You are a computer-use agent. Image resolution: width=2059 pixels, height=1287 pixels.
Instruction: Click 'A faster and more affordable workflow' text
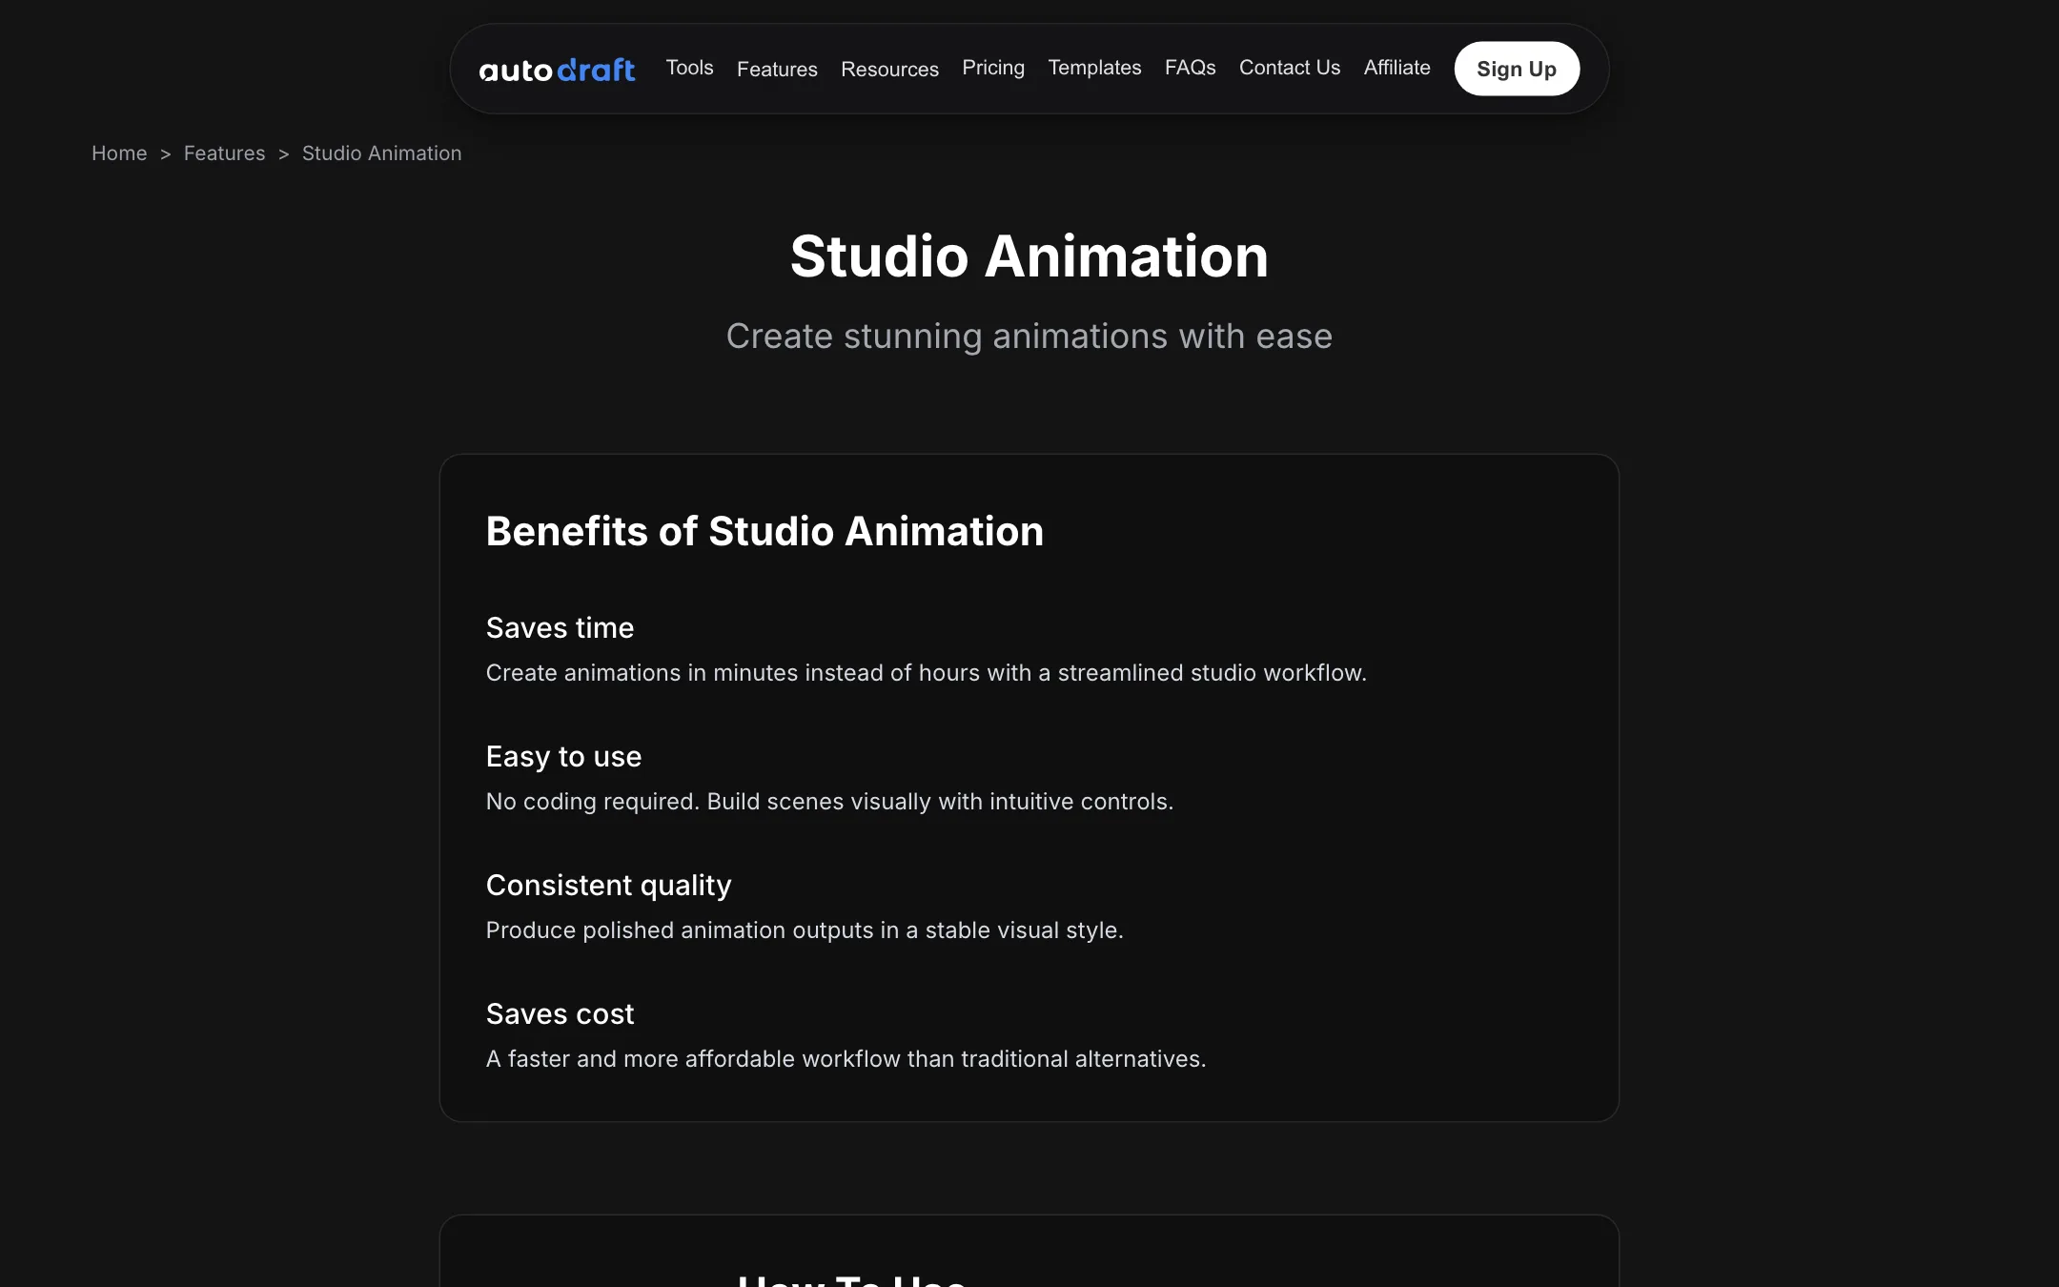846,1059
